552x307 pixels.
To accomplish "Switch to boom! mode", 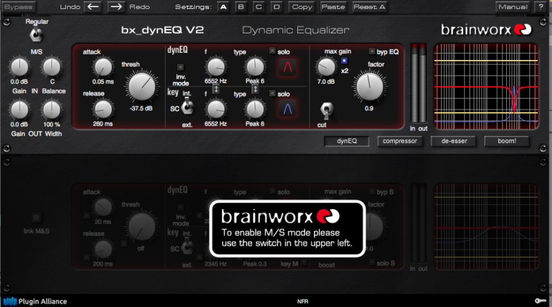I will (x=507, y=141).
